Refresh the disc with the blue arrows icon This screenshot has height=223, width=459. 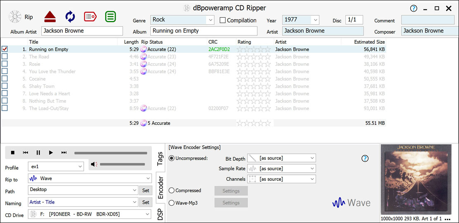click(x=70, y=16)
